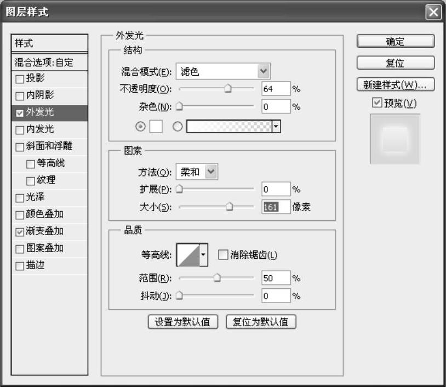
Task: Click the white glow color swatch
Action: 156,126
